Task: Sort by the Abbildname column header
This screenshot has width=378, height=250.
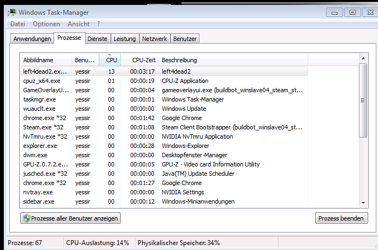Action: point(46,60)
